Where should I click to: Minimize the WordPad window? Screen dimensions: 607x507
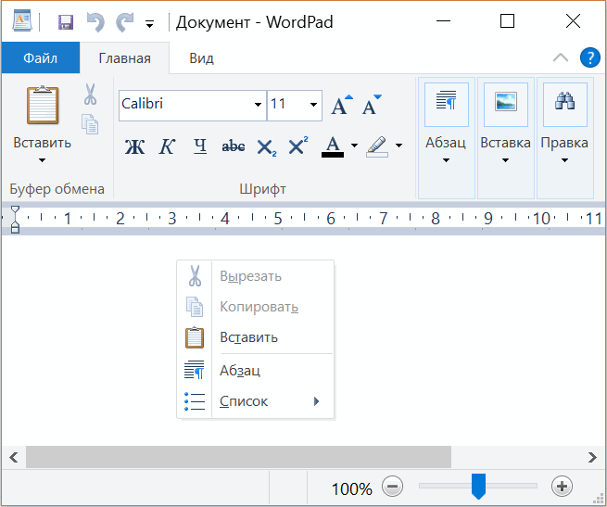pos(443,21)
